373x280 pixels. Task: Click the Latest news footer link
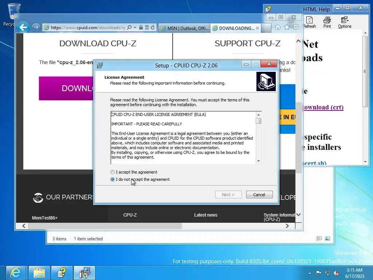(x=206, y=215)
